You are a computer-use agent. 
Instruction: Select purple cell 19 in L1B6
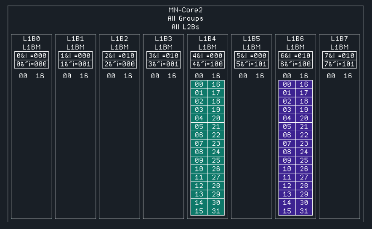[304, 110]
